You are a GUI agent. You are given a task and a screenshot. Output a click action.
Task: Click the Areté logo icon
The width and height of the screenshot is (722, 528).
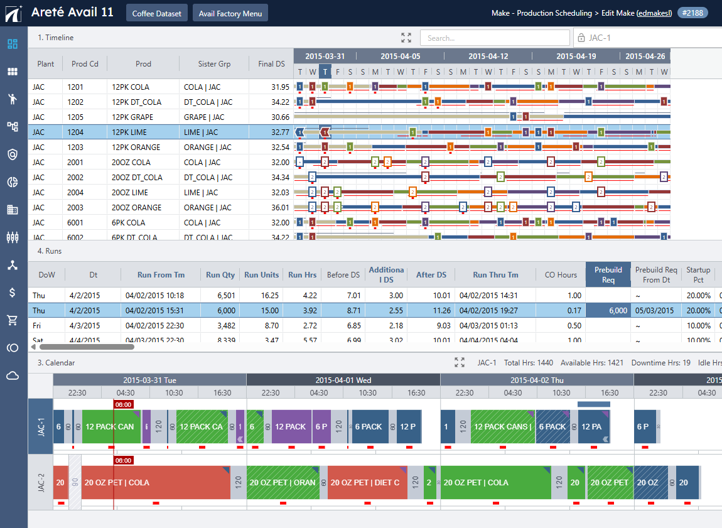(13, 13)
